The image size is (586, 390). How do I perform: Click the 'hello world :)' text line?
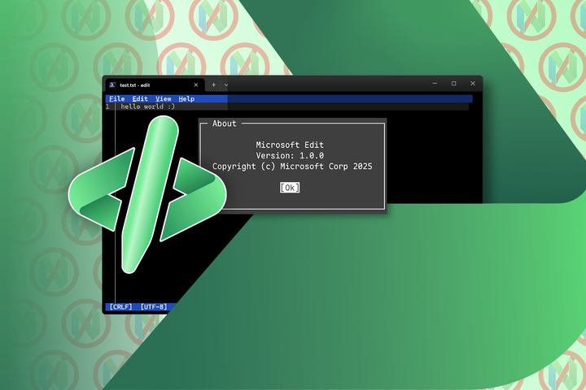[147, 106]
